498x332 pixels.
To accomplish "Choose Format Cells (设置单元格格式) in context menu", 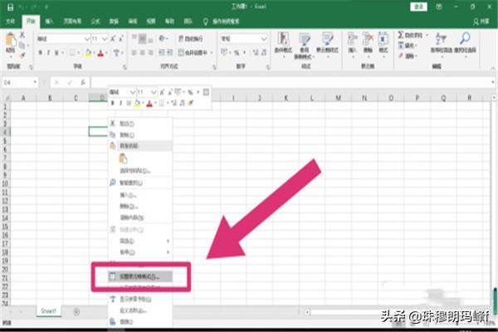I will click(133, 276).
